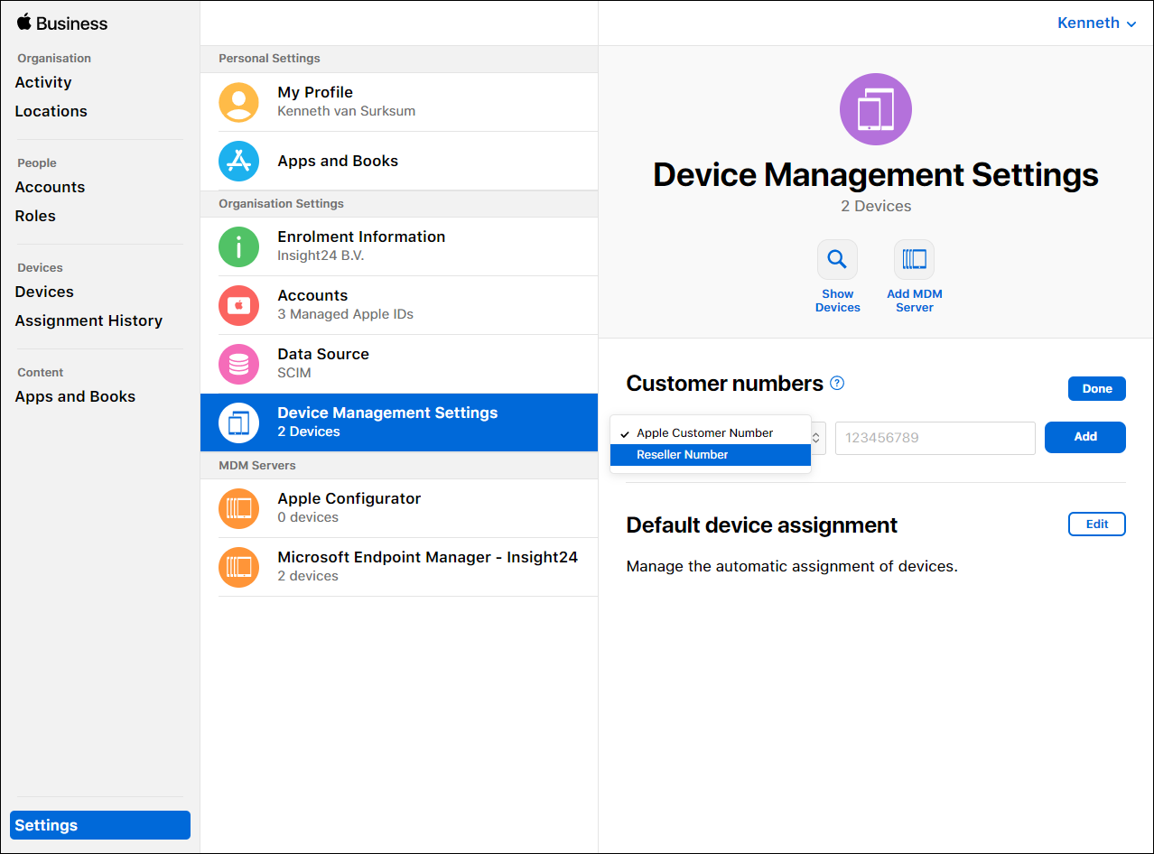Viewport: 1154px width, 854px height.
Task: Select Apple Customer Number option
Action: 711,433
